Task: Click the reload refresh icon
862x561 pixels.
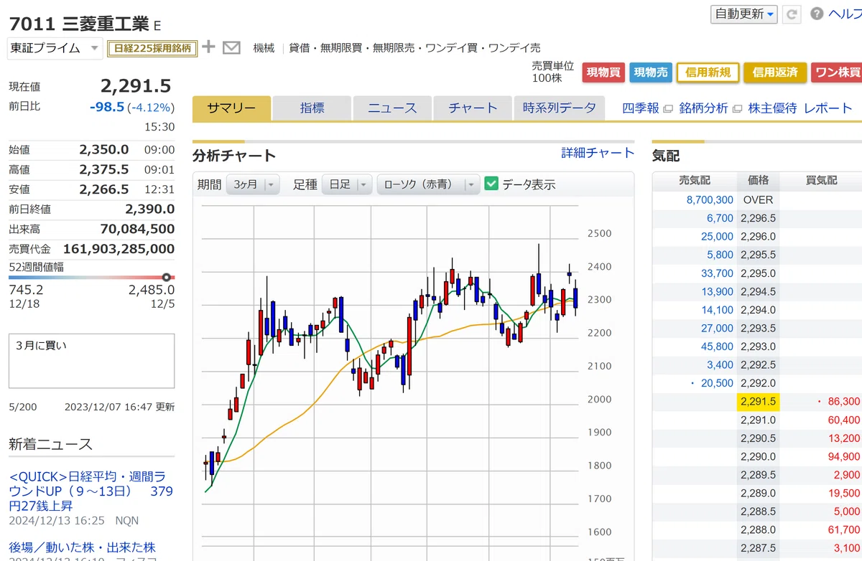Action: (x=792, y=14)
